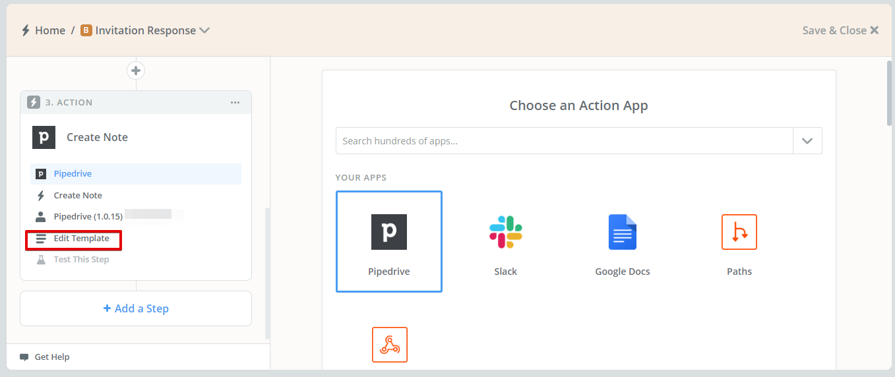Click the flask icon for Test This Step
Image resolution: width=895 pixels, height=377 pixels.
coord(41,259)
